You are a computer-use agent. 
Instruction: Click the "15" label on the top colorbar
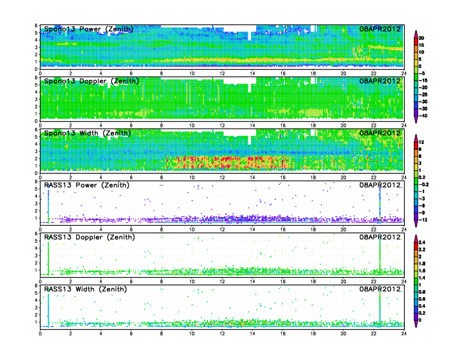point(421,45)
